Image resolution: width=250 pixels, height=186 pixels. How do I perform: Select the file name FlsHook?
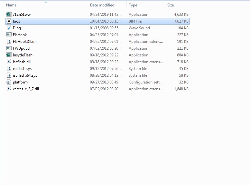point(20,35)
